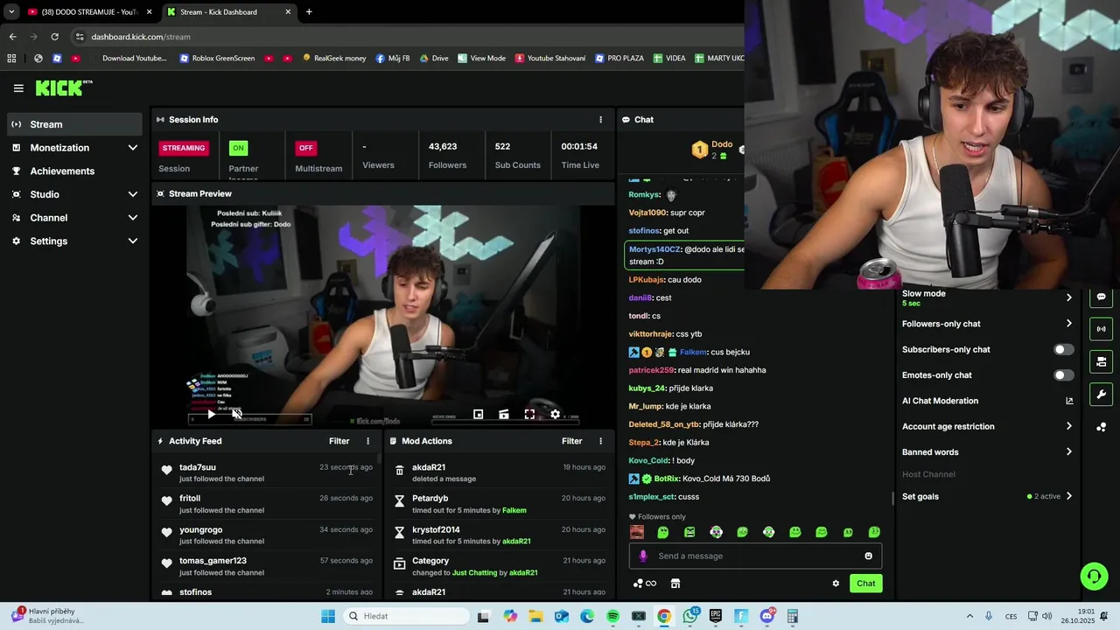Click the trash icon next to akdaR21
The image size is (1120, 630).
(400, 471)
